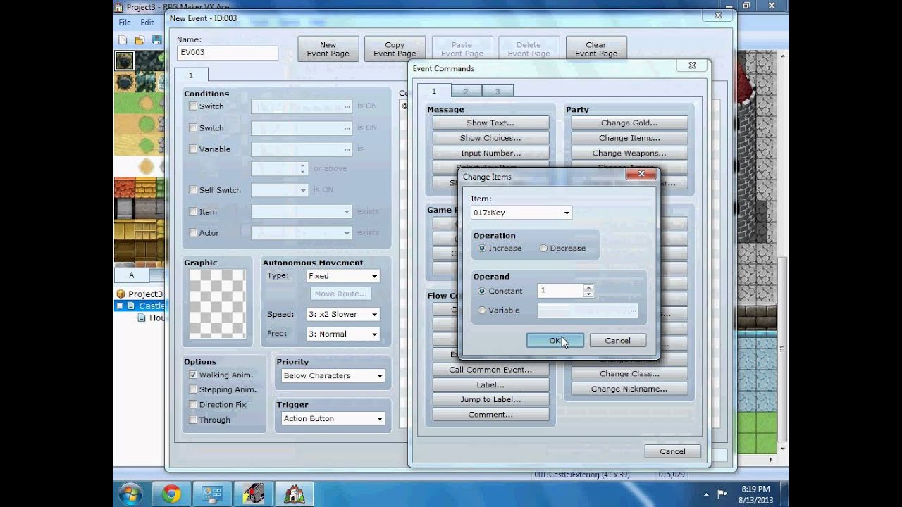Select tileset tab A
The image size is (902, 507).
coord(131,275)
